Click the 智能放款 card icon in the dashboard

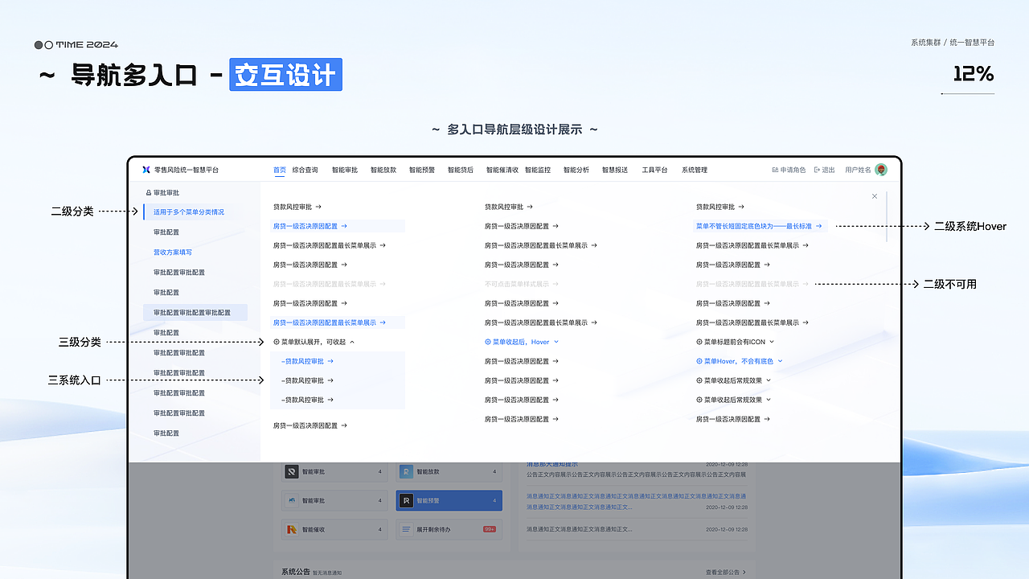(x=407, y=472)
